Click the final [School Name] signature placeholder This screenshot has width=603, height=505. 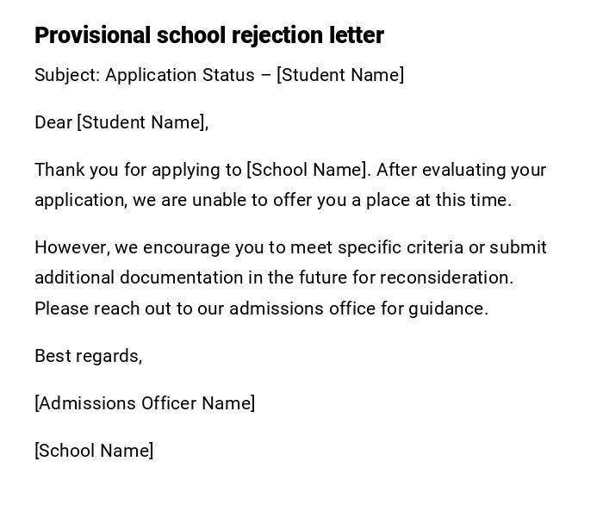[94, 451]
